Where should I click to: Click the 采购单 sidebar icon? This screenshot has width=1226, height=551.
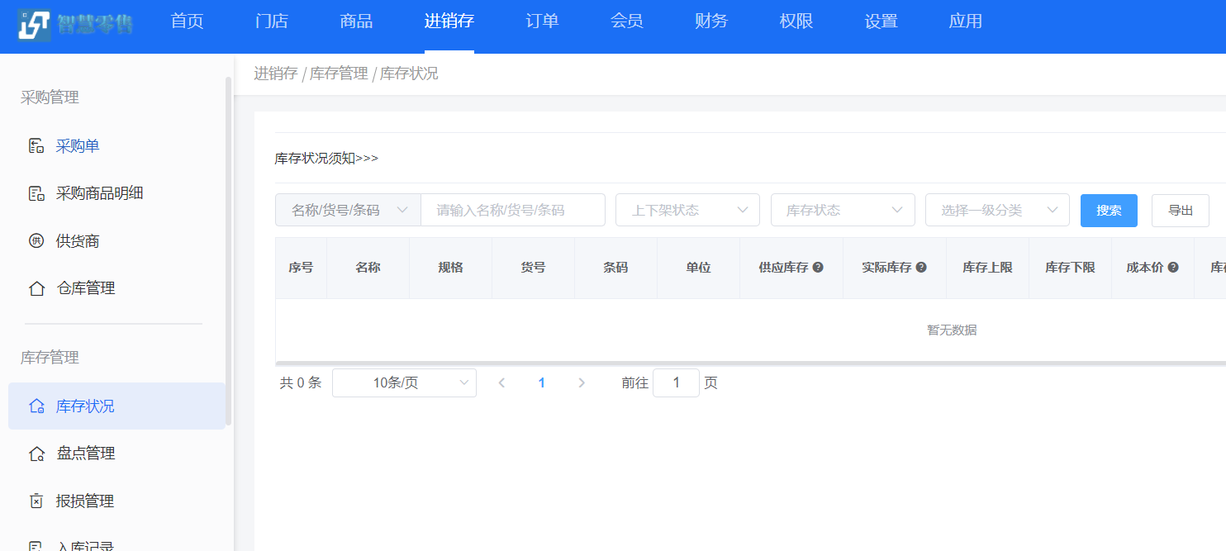point(36,146)
